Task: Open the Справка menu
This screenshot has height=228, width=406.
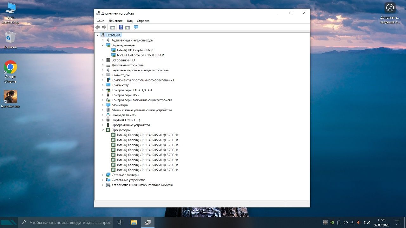Action: (143, 21)
